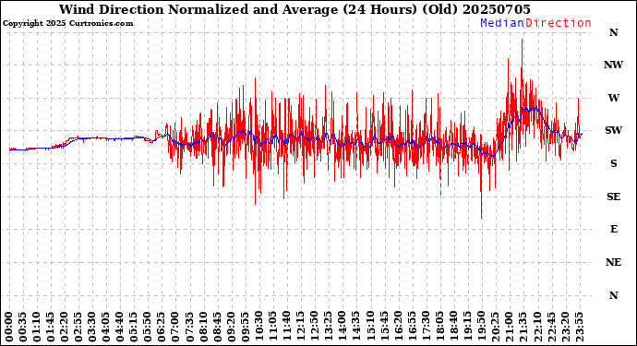The width and height of the screenshot is (637, 346).
Task: Click the 20:25 time label
Action: coord(495,327)
